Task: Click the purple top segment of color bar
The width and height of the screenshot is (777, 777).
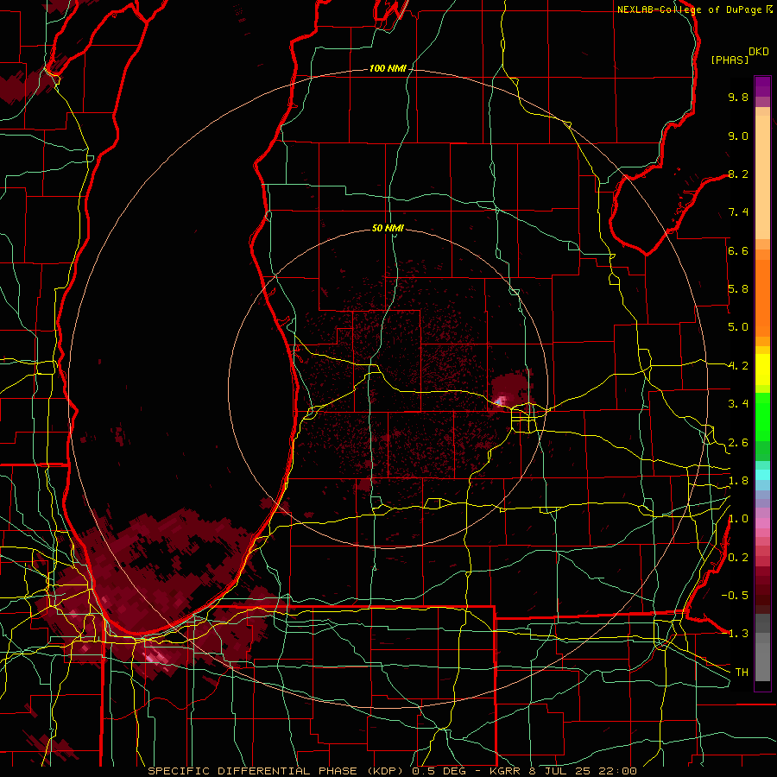Action: pos(762,86)
